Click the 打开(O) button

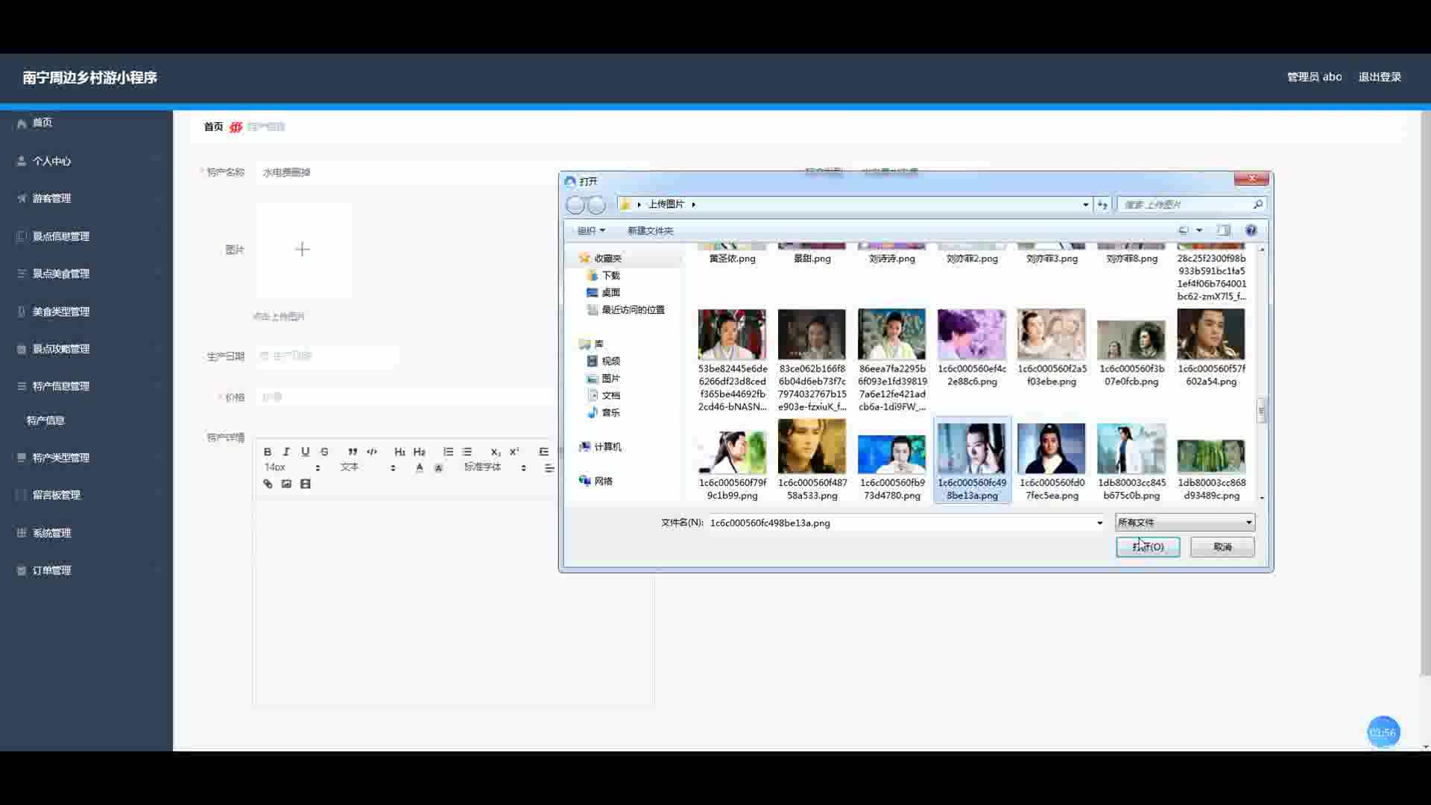pyautogui.click(x=1148, y=546)
